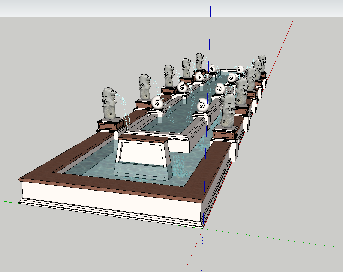Select the brown pedestal under nearest right Merlion
The width and height of the screenshot is (343, 272).
point(225,133)
